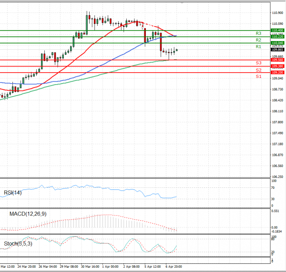Select the S3 support label
The width and height of the screenshot is (286, 272).
(258, 63)
